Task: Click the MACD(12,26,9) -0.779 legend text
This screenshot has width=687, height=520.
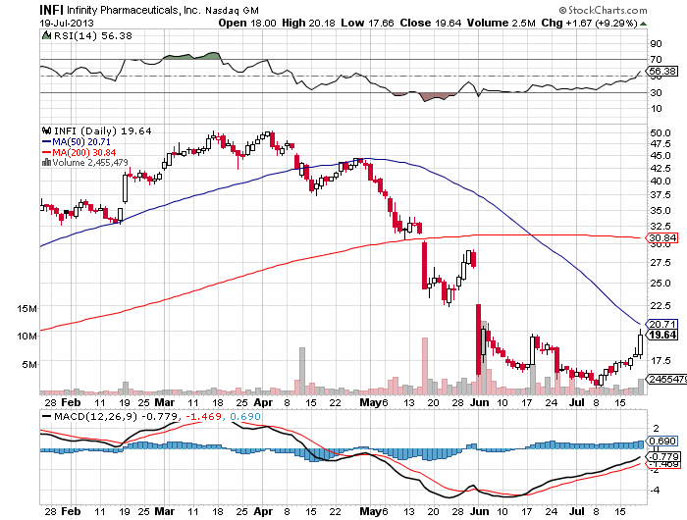Action: (x=116, y=416)
